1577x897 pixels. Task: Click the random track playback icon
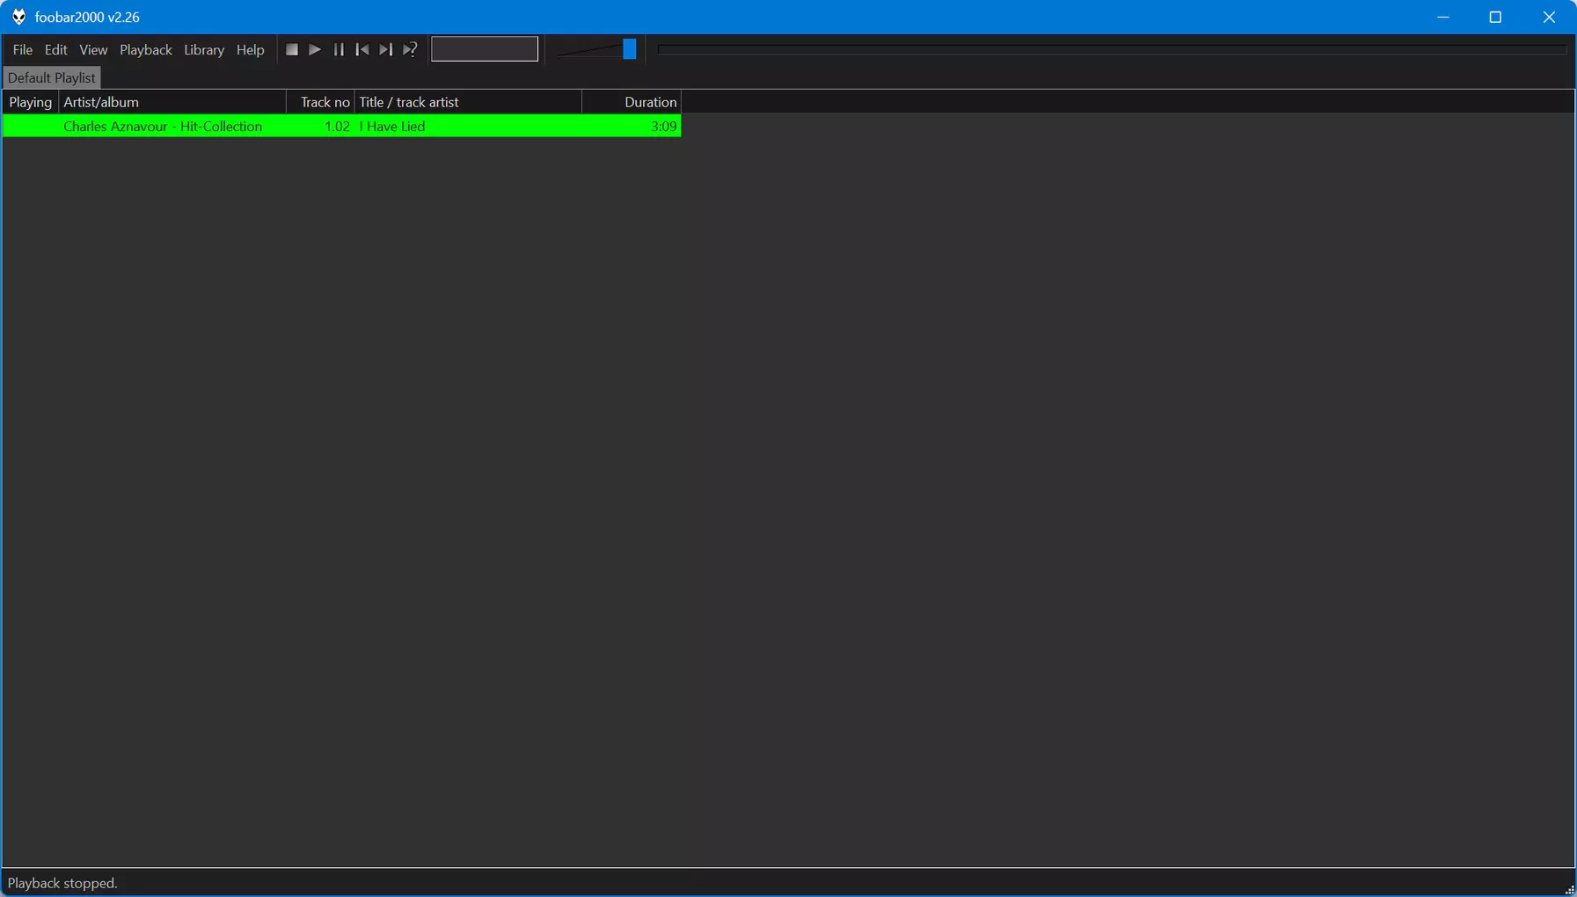point(410,50)
